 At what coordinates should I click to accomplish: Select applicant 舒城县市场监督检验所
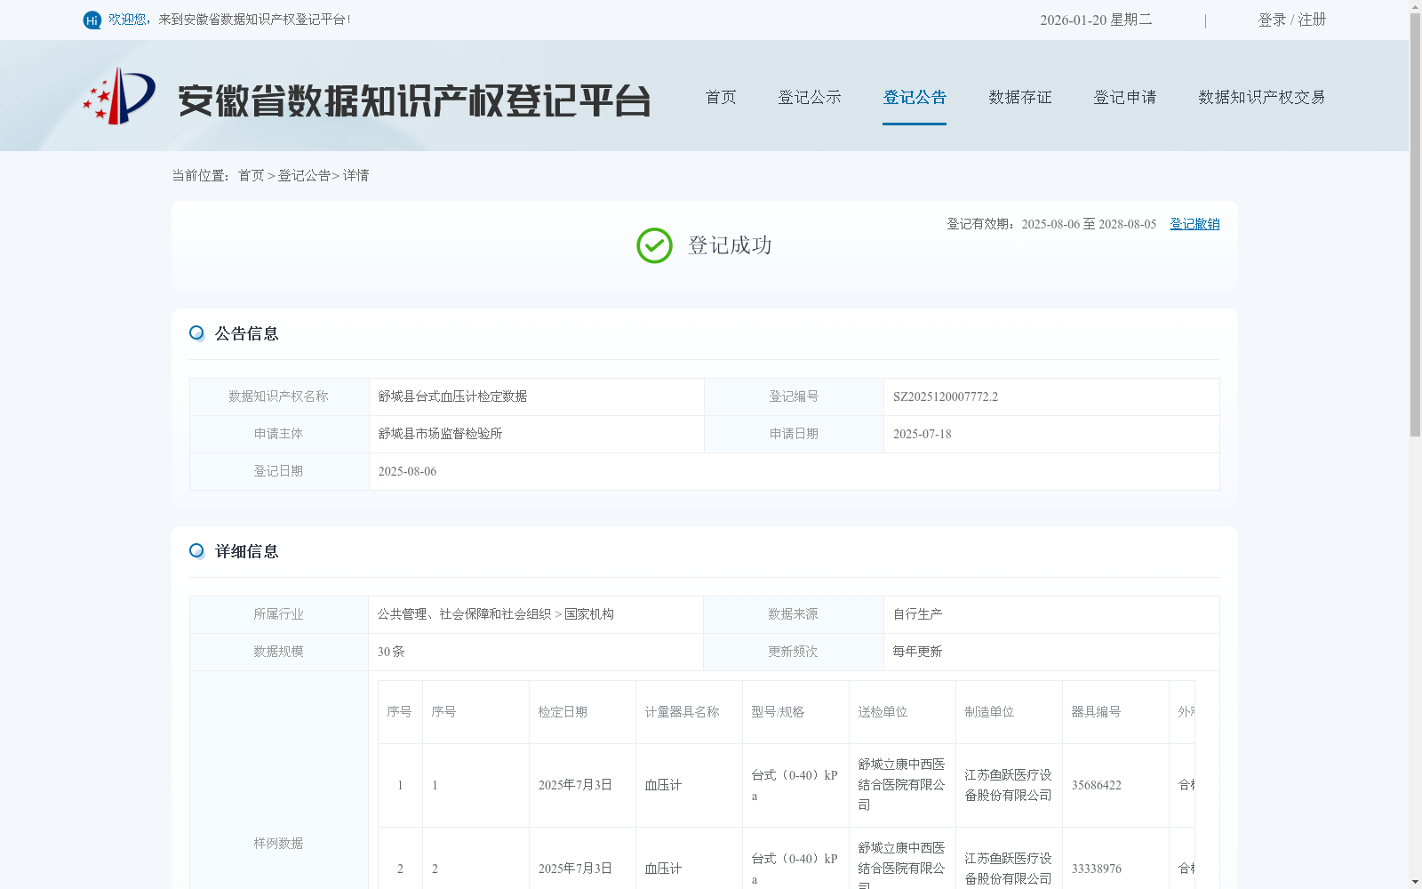tap(440, 434)
